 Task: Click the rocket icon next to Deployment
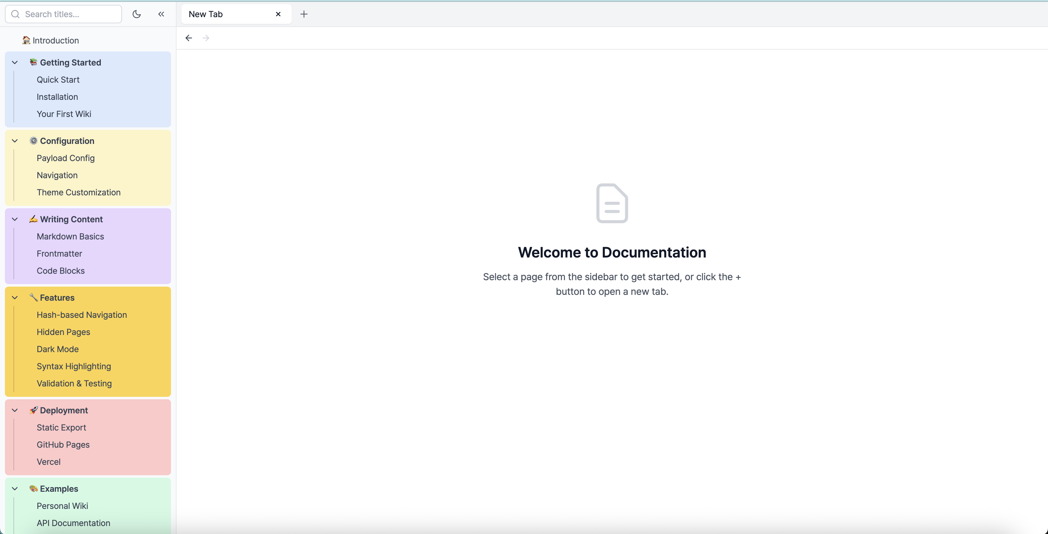coord(33,411)
